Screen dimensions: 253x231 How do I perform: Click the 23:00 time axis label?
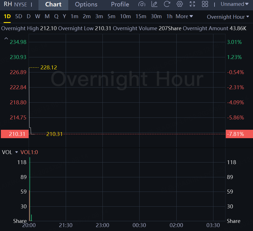102,225
